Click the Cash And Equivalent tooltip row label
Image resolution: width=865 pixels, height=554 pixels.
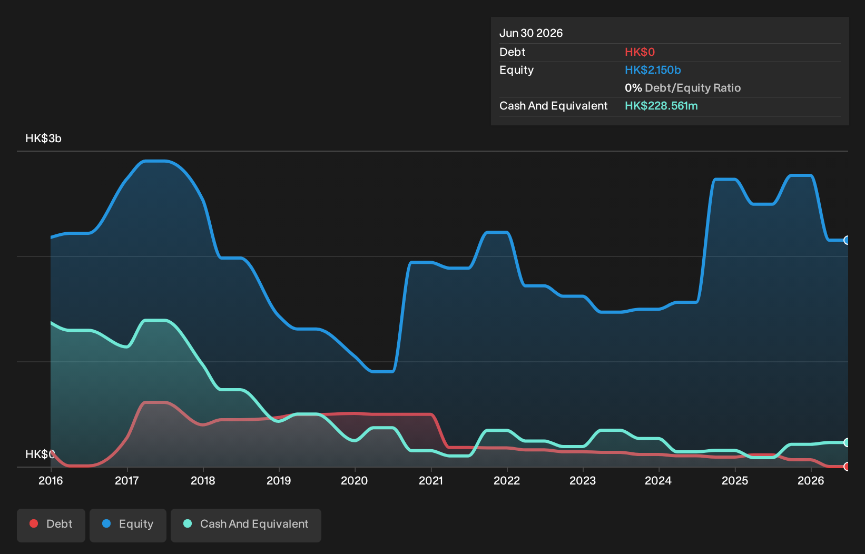pos(553,106)
